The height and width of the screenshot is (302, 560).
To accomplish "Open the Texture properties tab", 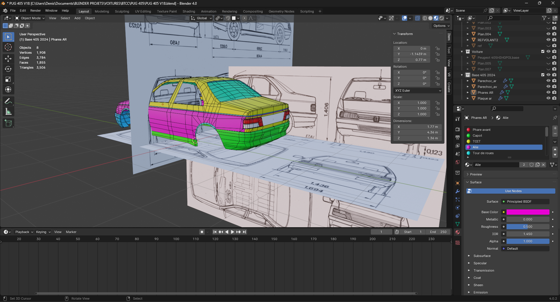I will [458, 243].
